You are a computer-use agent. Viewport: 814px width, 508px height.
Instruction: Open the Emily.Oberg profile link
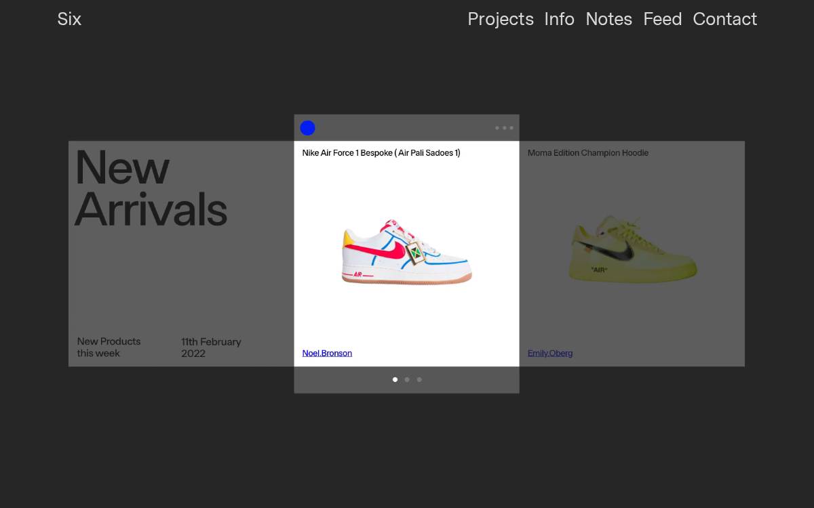point(550,353)
